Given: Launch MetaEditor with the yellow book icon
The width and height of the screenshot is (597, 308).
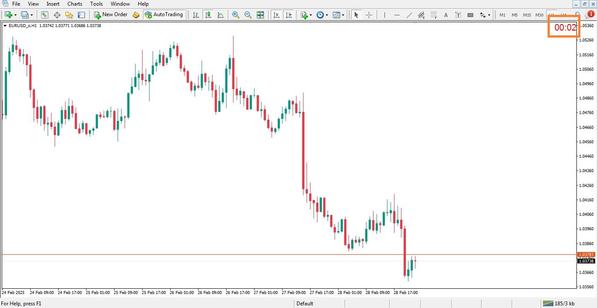Looking at the screenshot, I should 136,15.
